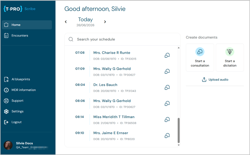Click the Start a dictation microphone icon
Viewport: 250px width, 155px height.
[x=230, y=52]
